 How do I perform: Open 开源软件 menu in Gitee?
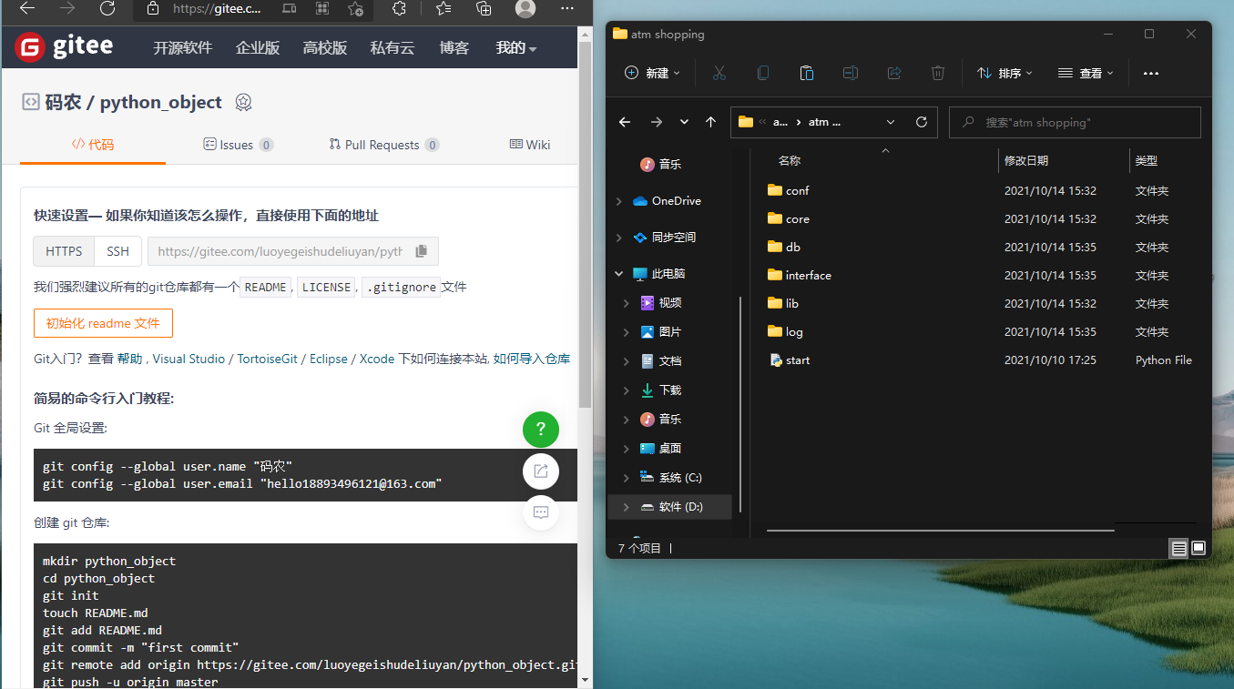pyautogui.click(x=182, y=48)
